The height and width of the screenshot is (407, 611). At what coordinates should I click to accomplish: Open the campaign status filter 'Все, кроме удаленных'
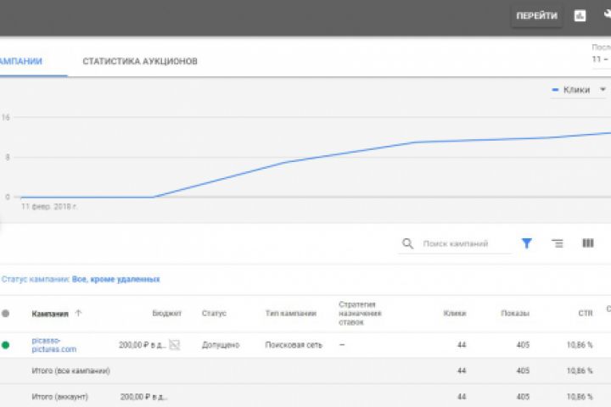click(115, 279)
